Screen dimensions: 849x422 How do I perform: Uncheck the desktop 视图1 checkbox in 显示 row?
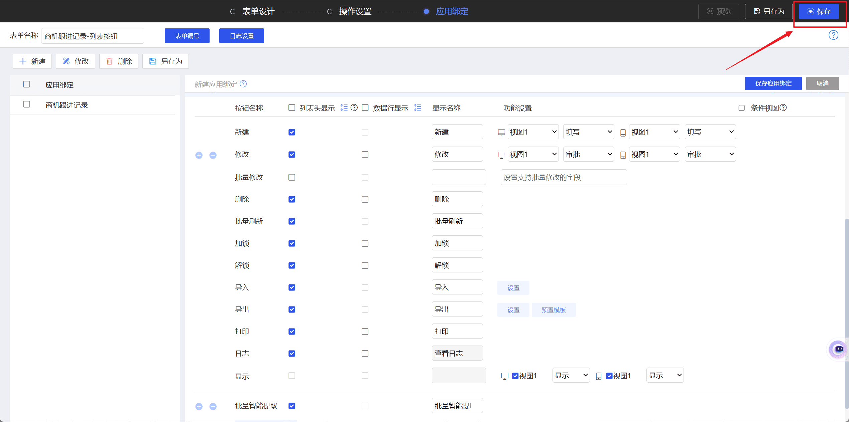click(x=515, y=376)
